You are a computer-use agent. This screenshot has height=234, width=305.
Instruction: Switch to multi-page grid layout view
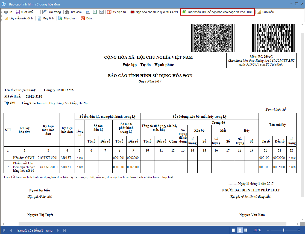pyautogui.click(x=246, y=230)
